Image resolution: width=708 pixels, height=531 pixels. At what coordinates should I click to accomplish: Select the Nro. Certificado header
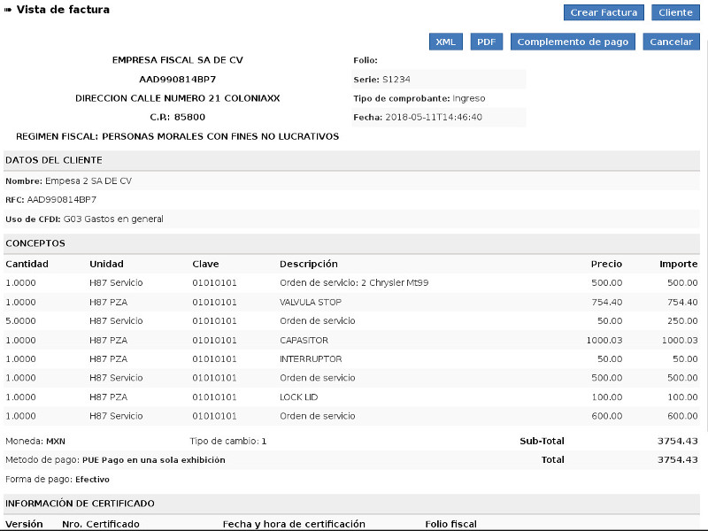point(101,524)
